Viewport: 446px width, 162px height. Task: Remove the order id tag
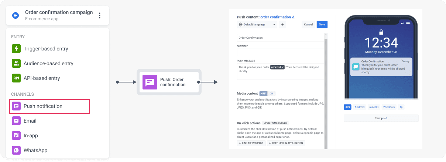(282, 67)
